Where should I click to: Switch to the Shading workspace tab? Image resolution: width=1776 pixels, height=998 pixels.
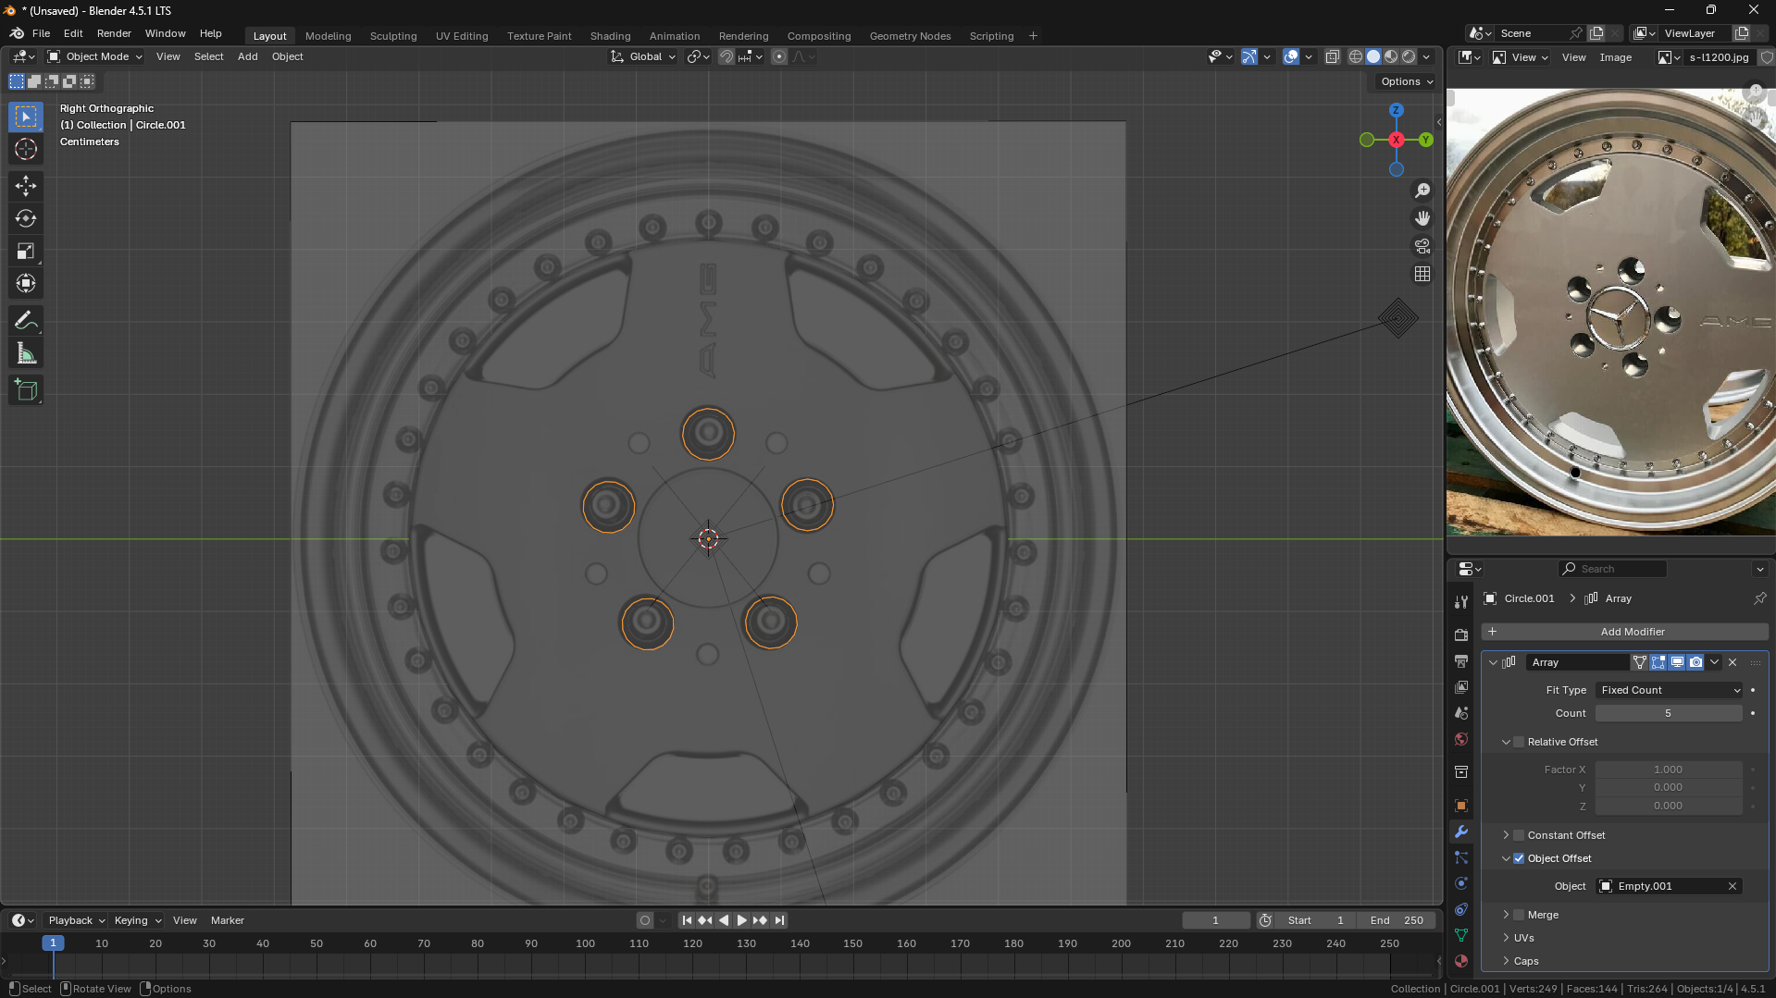(610, 36)
